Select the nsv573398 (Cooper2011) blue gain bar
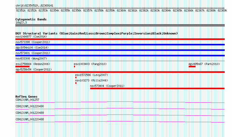Screen dimensions: 232x137 click(120, 45)
